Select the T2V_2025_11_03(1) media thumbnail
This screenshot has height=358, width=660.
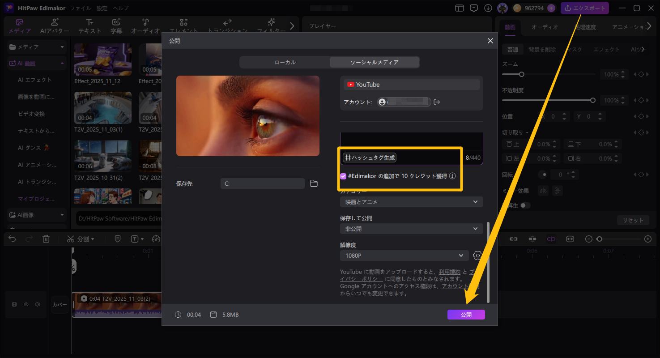coord(102,107)
